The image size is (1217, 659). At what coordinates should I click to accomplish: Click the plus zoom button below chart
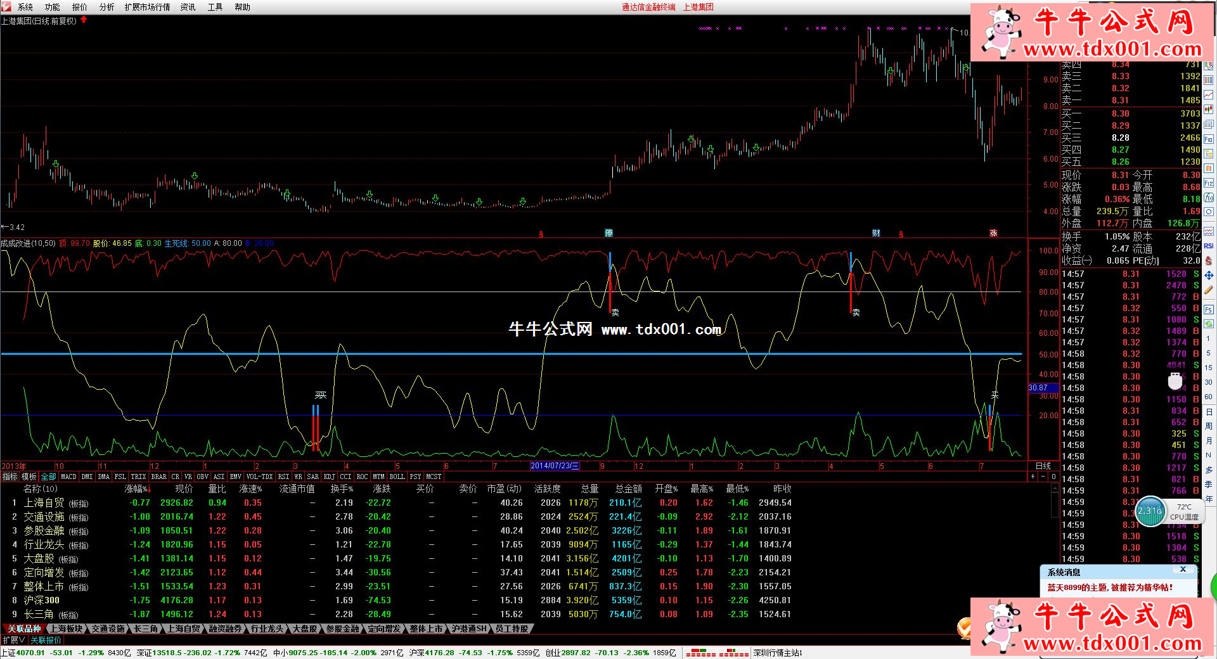click(1033, 477)
